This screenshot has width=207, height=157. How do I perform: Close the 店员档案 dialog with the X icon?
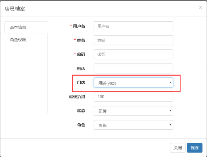(x=201, y=7)
